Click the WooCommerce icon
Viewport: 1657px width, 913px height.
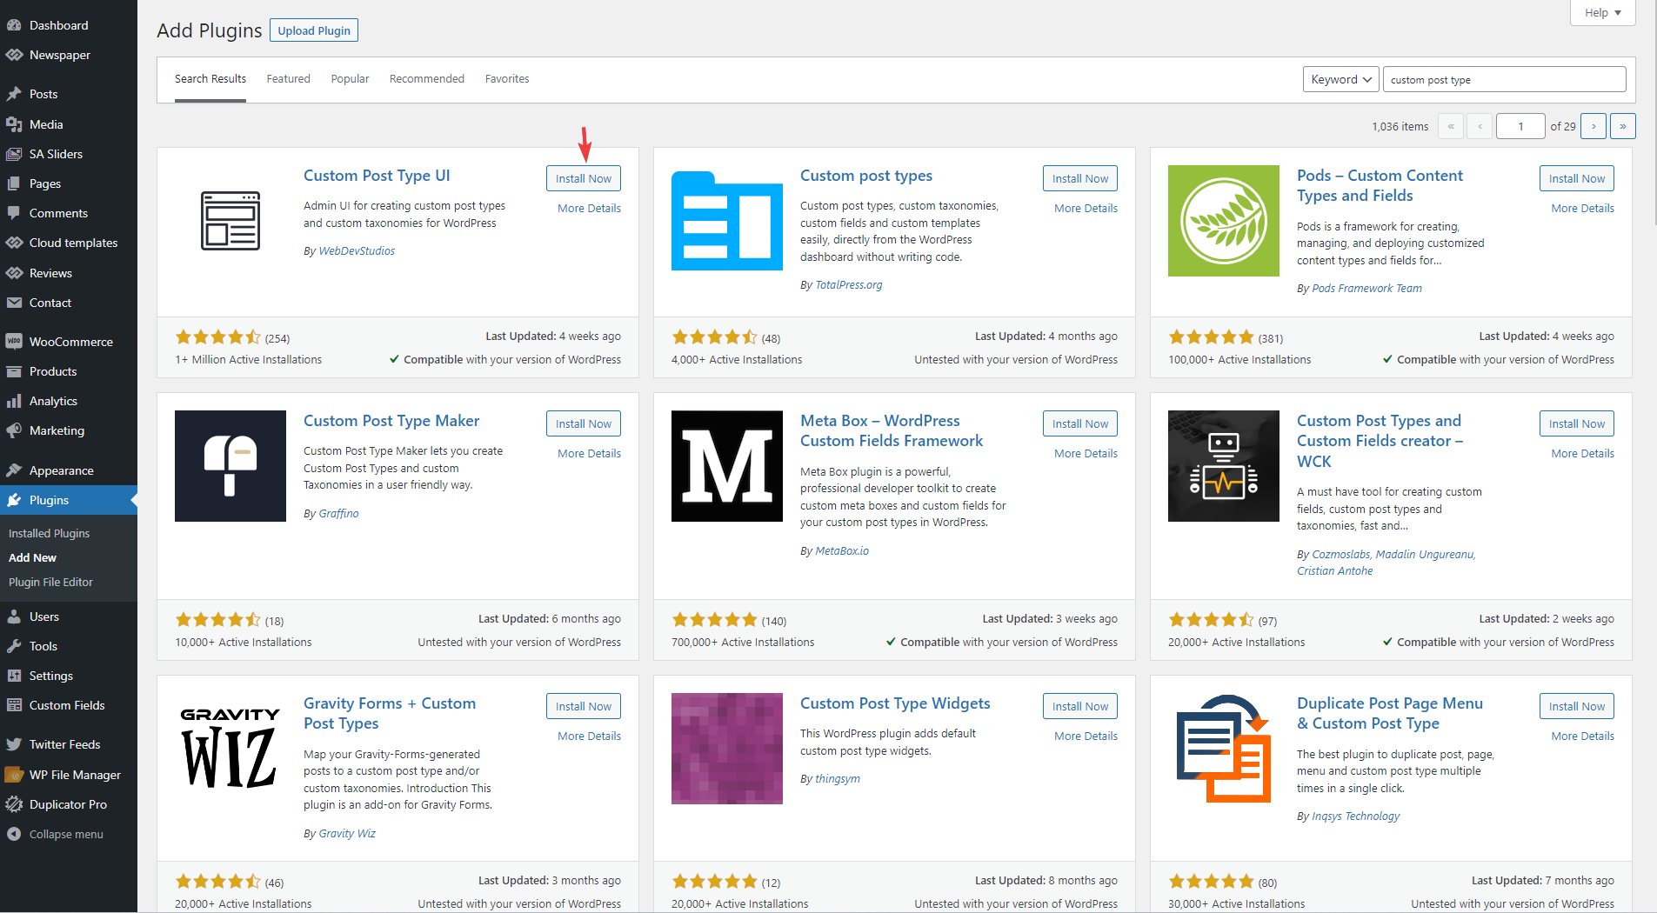click(14, 342)
